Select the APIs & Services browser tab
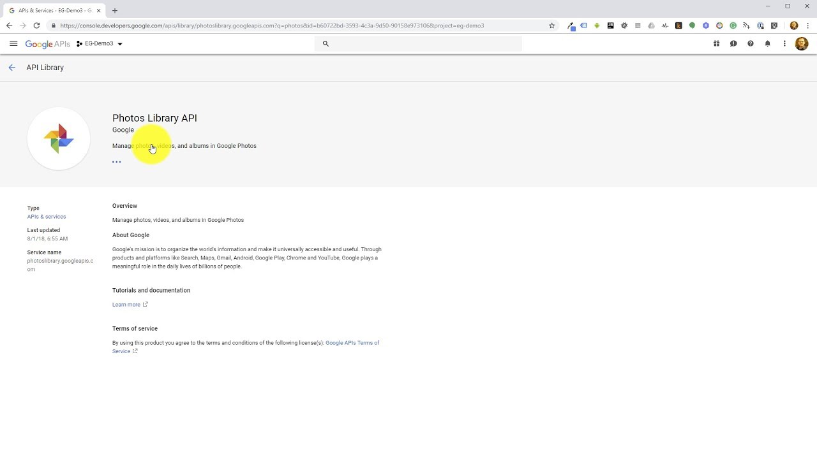Screen dimensions: 817x459 [54, 10]
